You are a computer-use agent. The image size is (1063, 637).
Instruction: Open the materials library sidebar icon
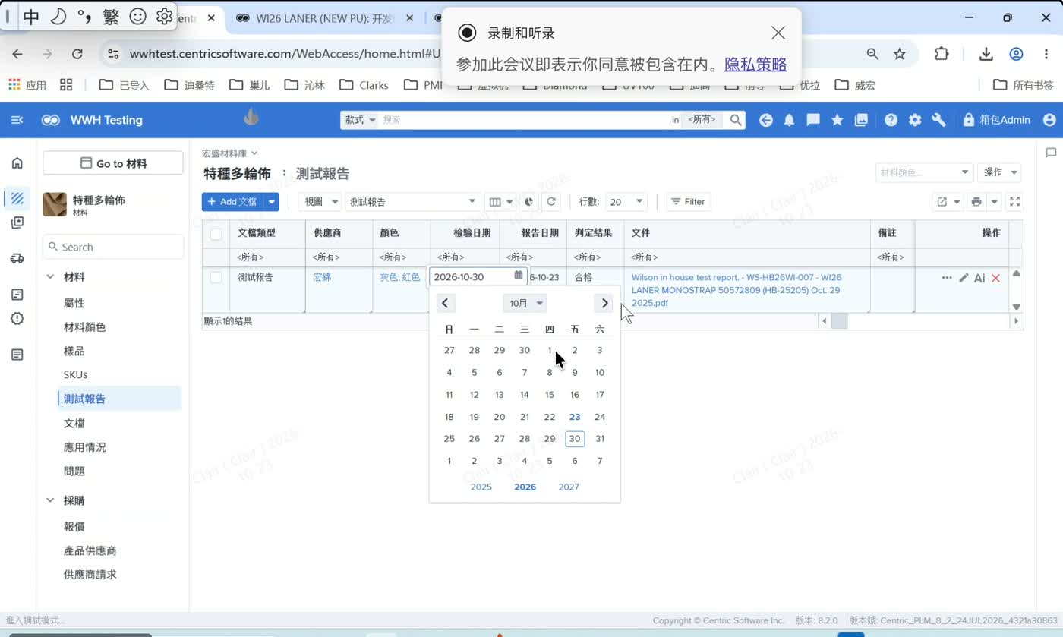17,199
